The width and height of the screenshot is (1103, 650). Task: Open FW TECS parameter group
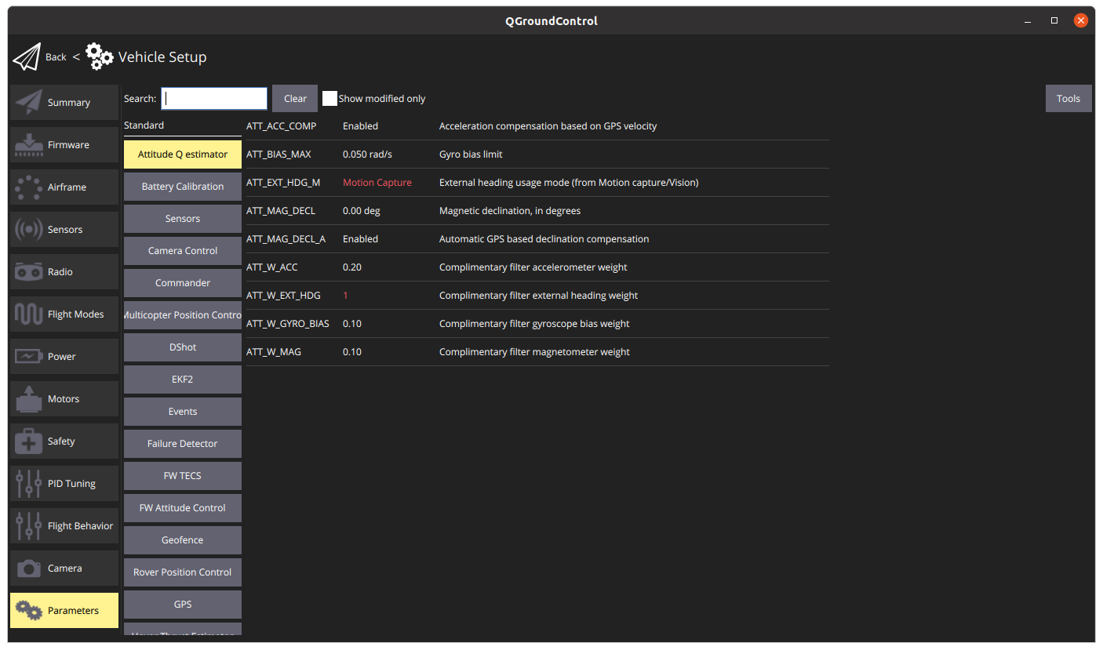coord(183,476)
